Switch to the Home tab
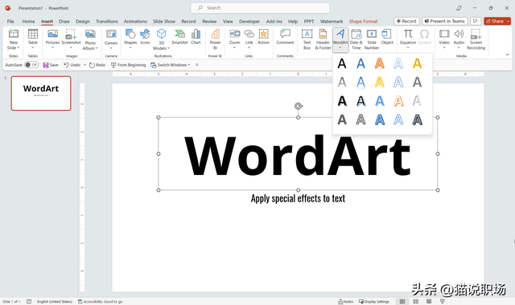 29,22
